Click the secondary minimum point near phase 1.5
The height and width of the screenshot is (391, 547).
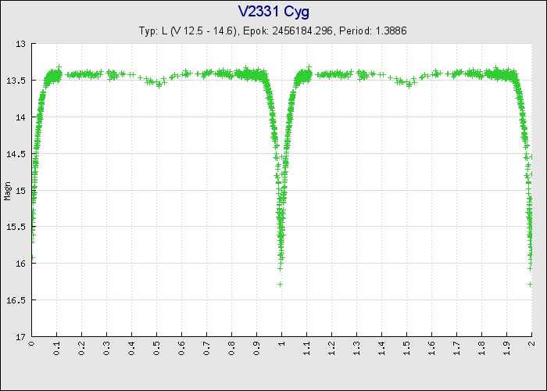pyautogui.click(x=409, y=86)
